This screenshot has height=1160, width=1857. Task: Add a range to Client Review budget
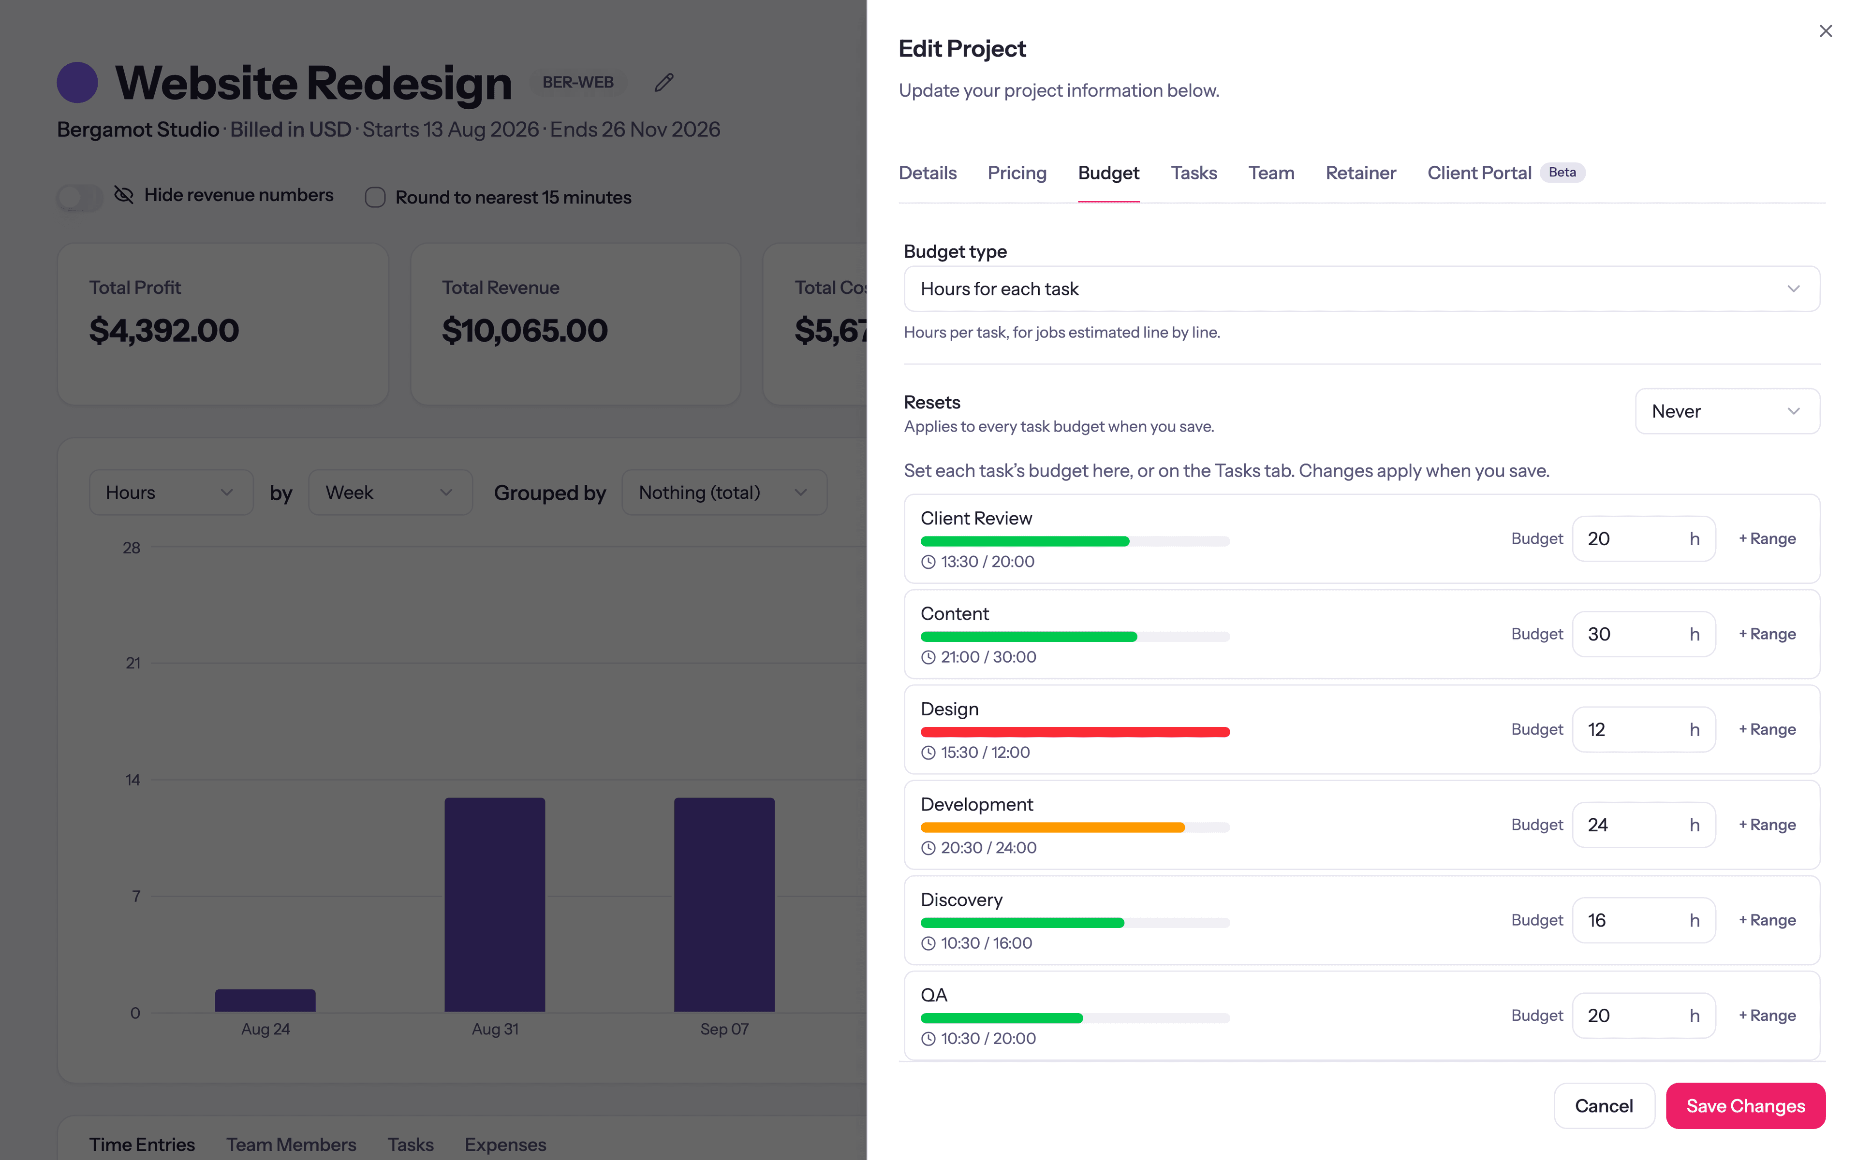click(1767, 538)
